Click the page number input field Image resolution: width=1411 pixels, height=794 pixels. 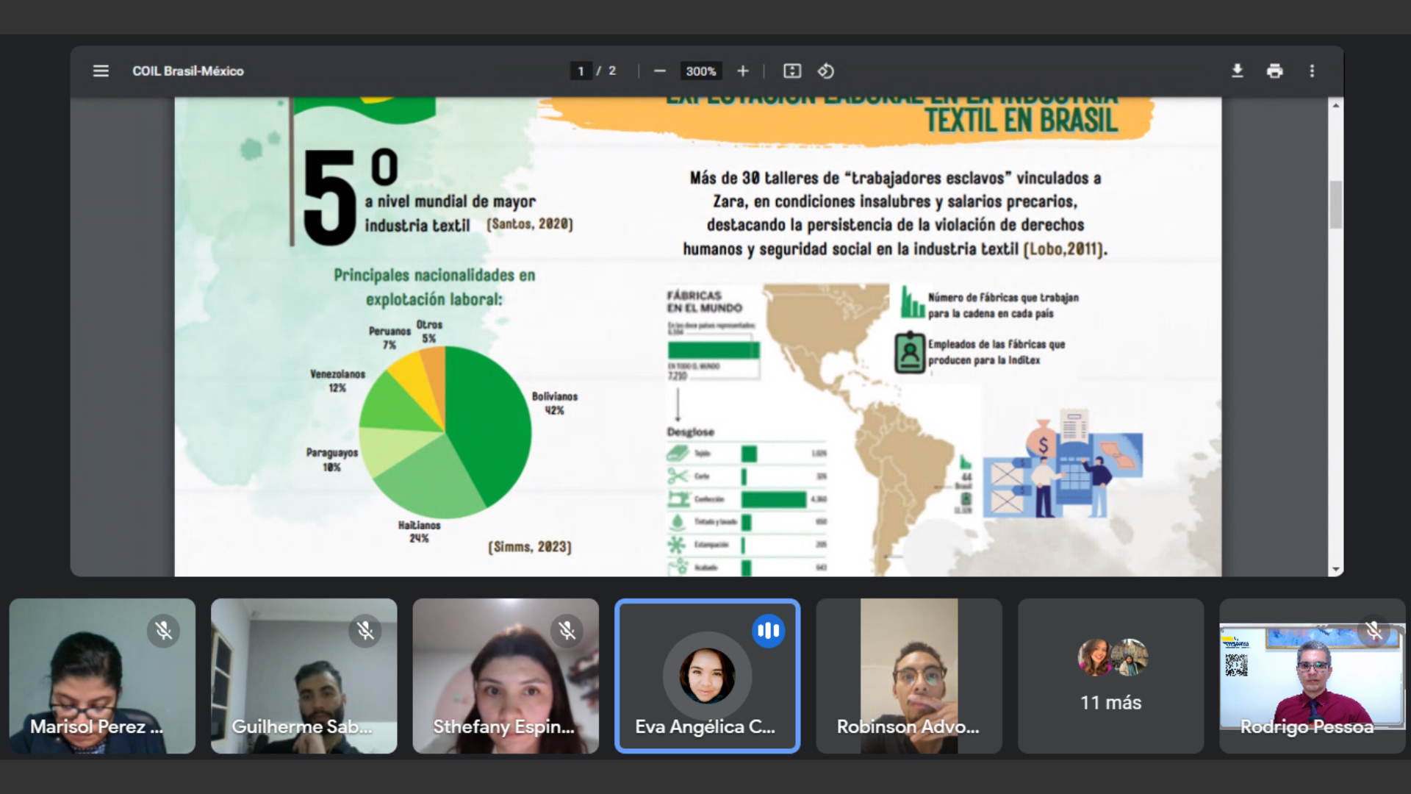(581, 71)
